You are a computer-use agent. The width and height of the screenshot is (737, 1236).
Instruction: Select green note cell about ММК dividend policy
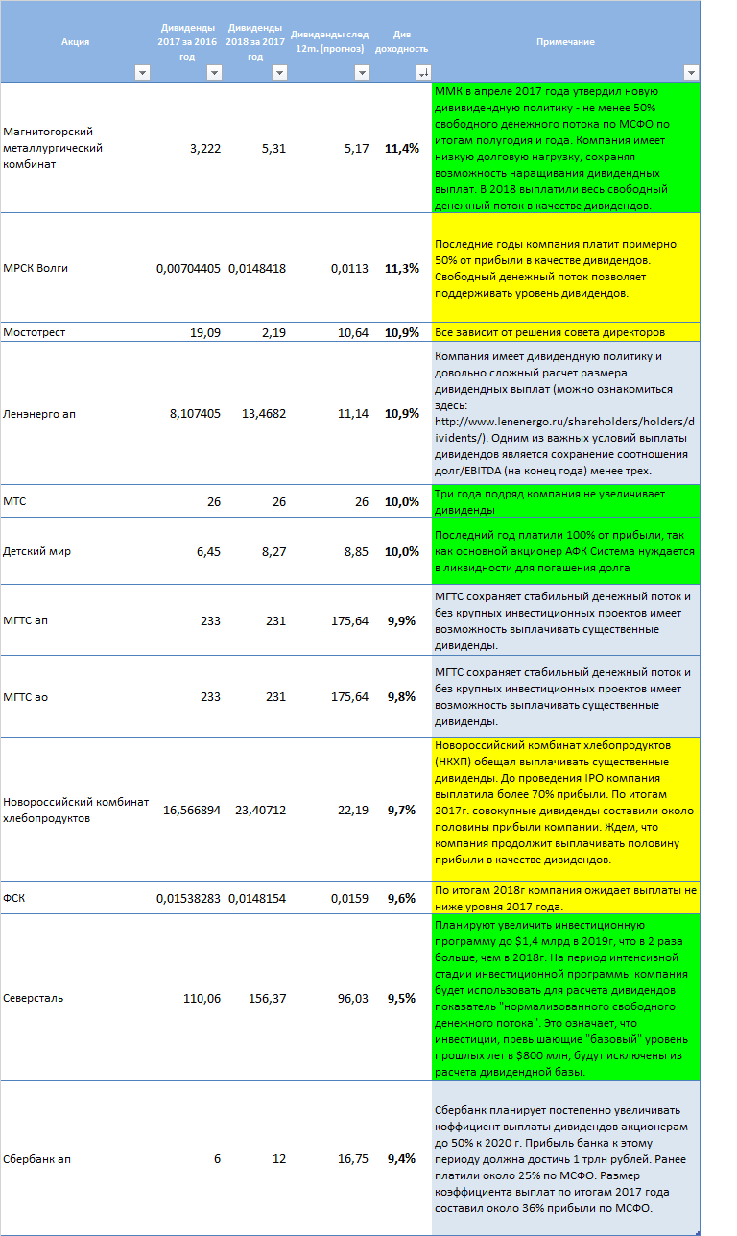tap(566, 148)
